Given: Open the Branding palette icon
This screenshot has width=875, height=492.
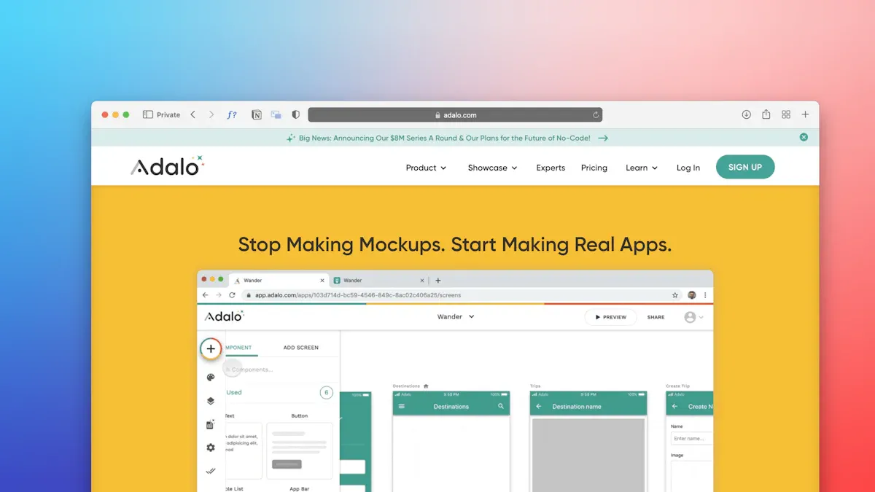Looking at the screenshot, I should (211, 378).
